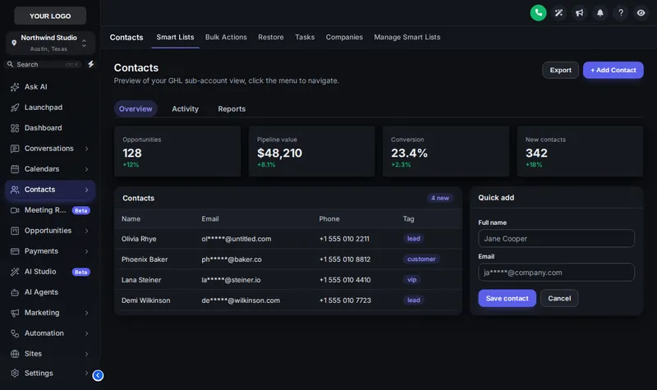Expand the Conversations submenu chevron
Viewport: 657px width, 390px height.
pyautogui.click(x=87, y=149)
